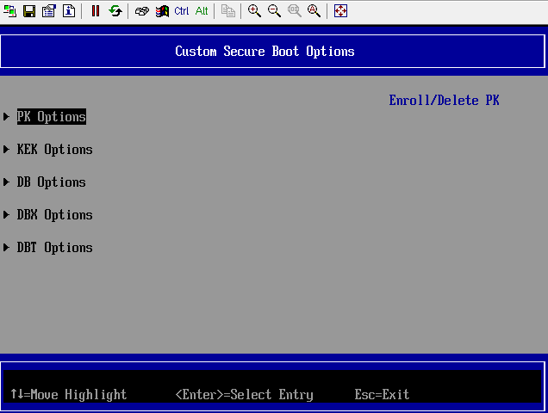Image resolution: width=548 pixels, height=413 pixels.
Task: Click the green refresh icon
Action: [x=115, y=10]
